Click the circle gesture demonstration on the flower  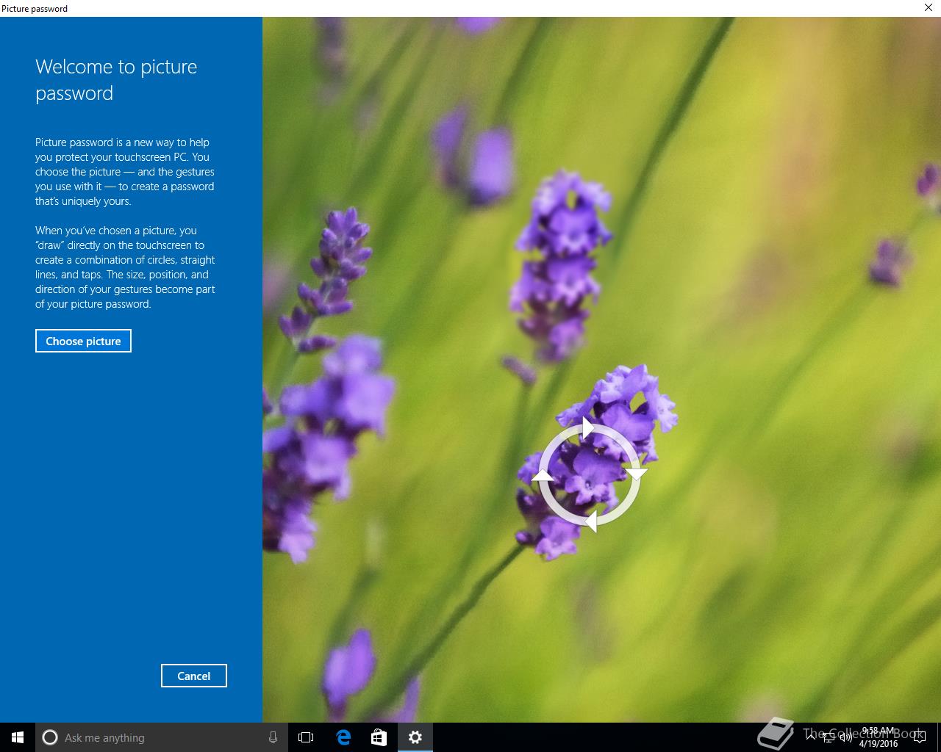click(590, 474)
